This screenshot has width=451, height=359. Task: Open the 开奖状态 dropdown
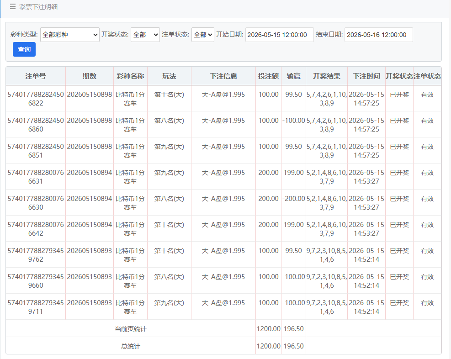point(145,35)
